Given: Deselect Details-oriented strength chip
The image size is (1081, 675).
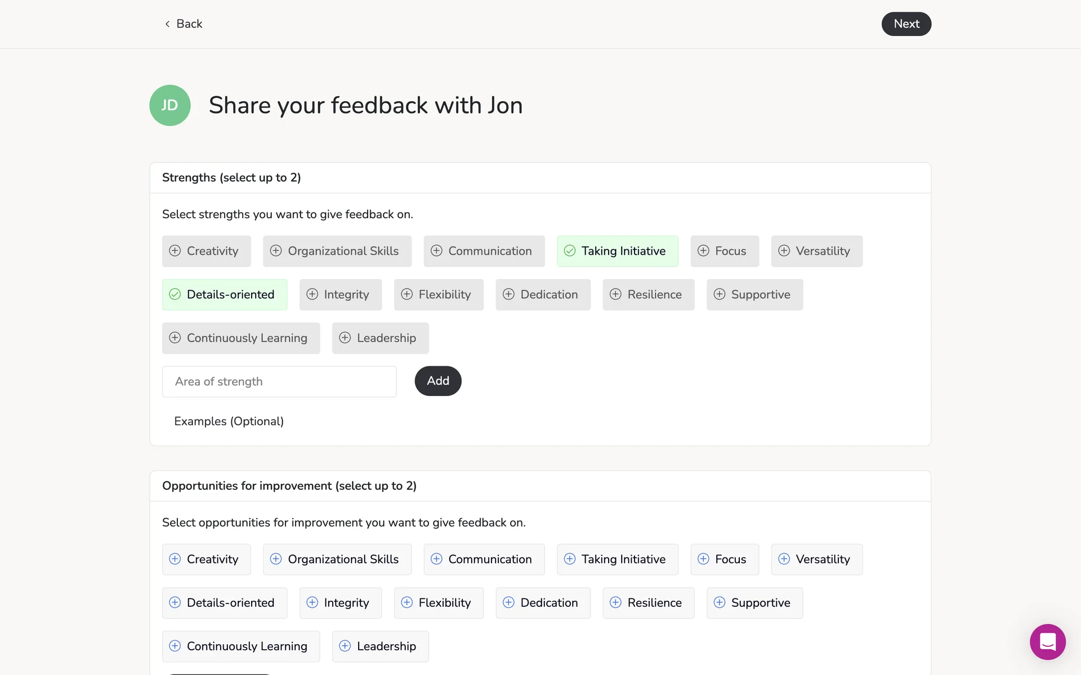Looking at the screenshot, I should tap(225, 295).
